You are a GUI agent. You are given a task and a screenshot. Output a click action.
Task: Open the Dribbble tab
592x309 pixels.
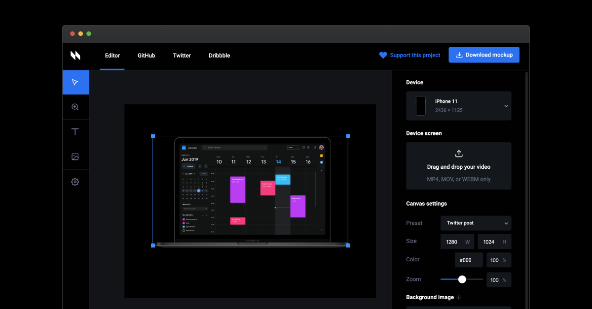219,56
